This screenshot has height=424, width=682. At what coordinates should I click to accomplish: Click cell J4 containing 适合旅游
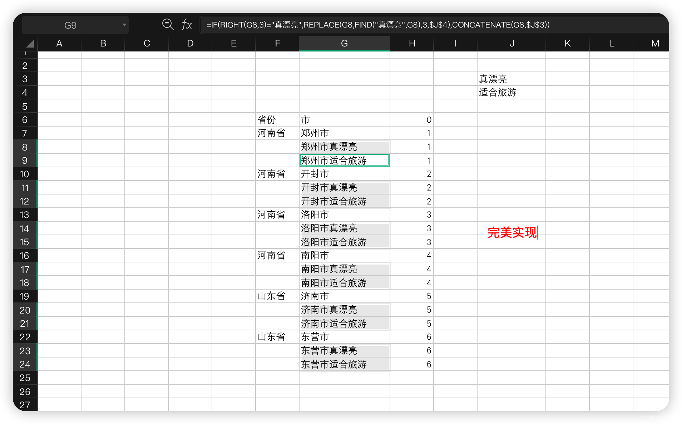click(x=511, y=93)
